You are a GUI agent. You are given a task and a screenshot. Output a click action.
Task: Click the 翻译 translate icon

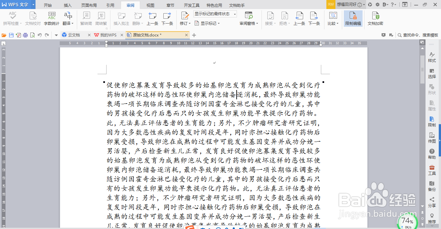point(68,15)
